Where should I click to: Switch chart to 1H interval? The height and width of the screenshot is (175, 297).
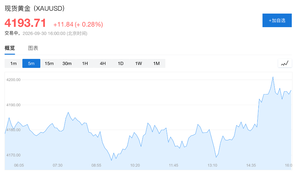(x=85, y=63)
